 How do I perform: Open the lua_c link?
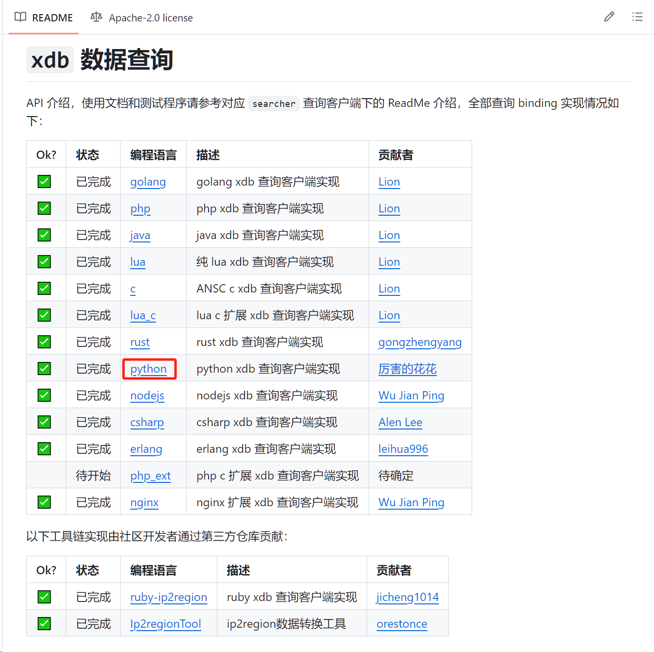[x=143, y=315]
